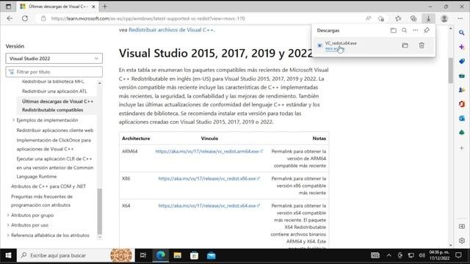Open the tab actions menu icon
470x264 pixels.
click(8, 7)
